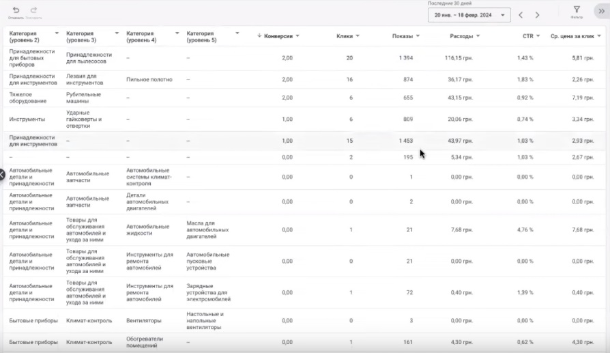Open the Показы column dropdown arrow
Image resolution: width=610 pixels, height=353 pixels.
click(418, 36)
